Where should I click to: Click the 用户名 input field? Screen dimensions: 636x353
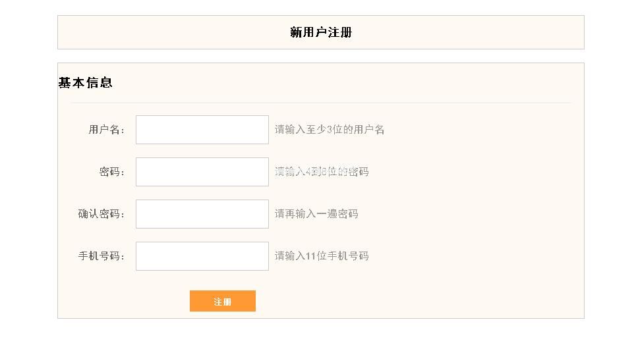[x=202, y=130]
